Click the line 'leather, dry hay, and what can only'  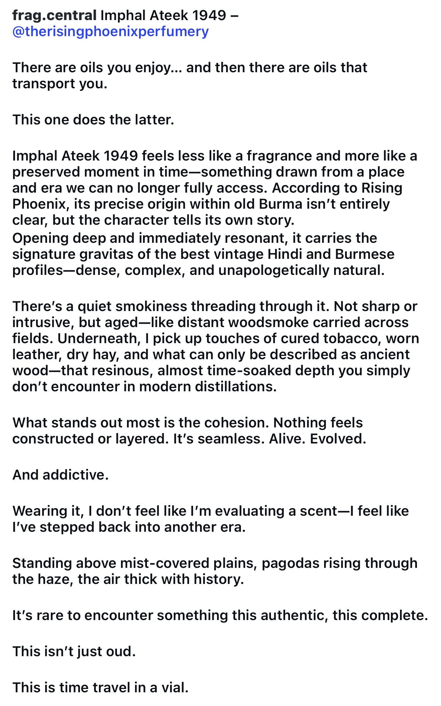(211, 355)
